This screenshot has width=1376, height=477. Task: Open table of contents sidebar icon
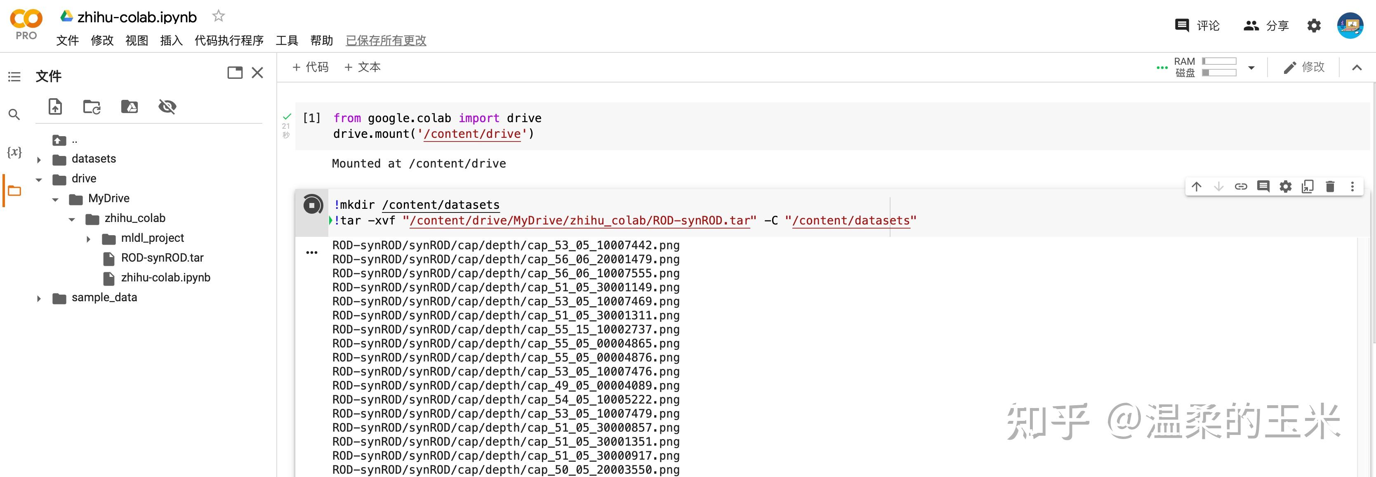[x=14, y=77]
